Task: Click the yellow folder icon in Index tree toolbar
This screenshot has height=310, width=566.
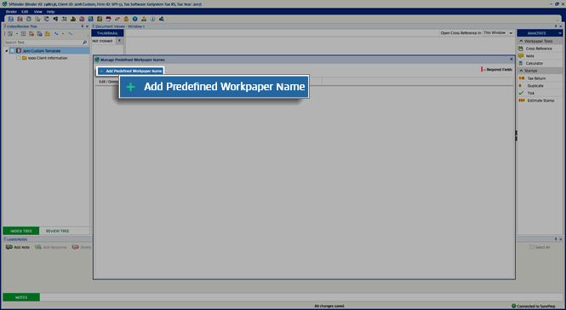Action: click(48, 33)
